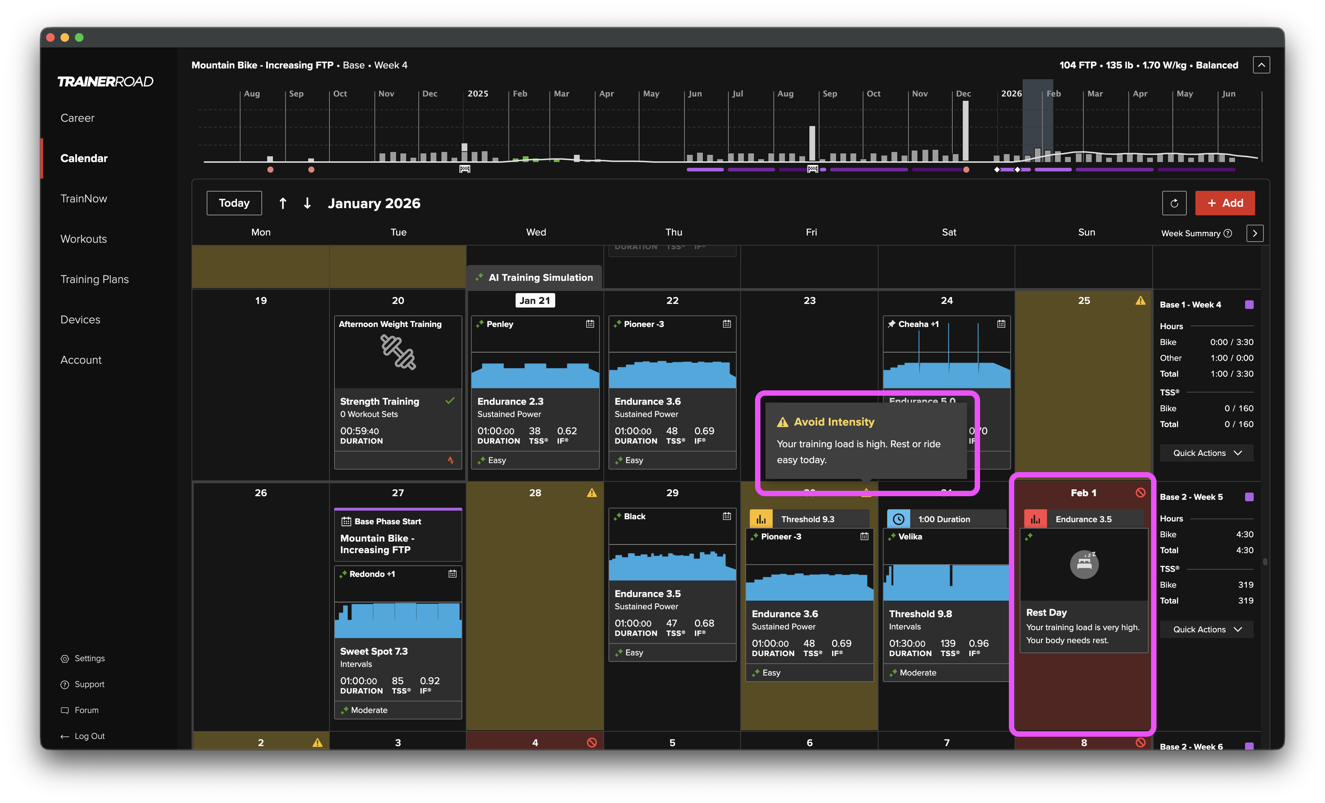Screen dimensions: 1325x803
Task: Click the Forum chat icon in sidebar
Action: click(64, 710)
